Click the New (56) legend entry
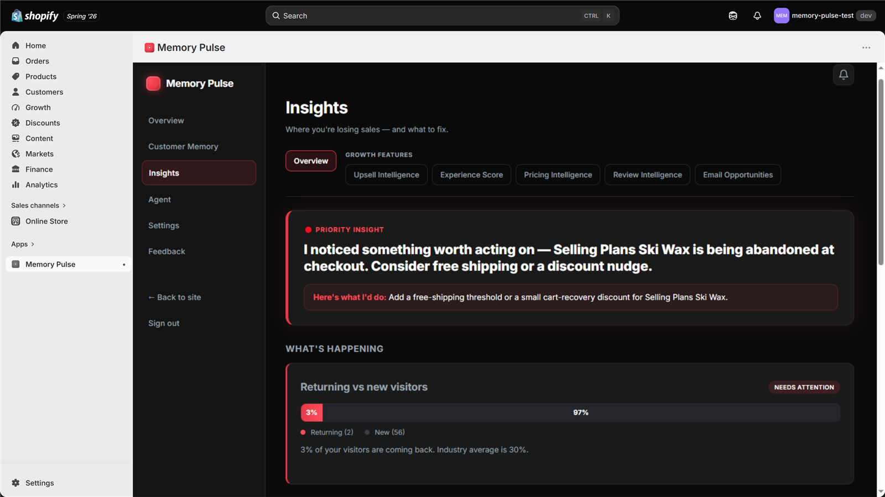The width and height of the screenshot is (885, 497). click(385, 432)
